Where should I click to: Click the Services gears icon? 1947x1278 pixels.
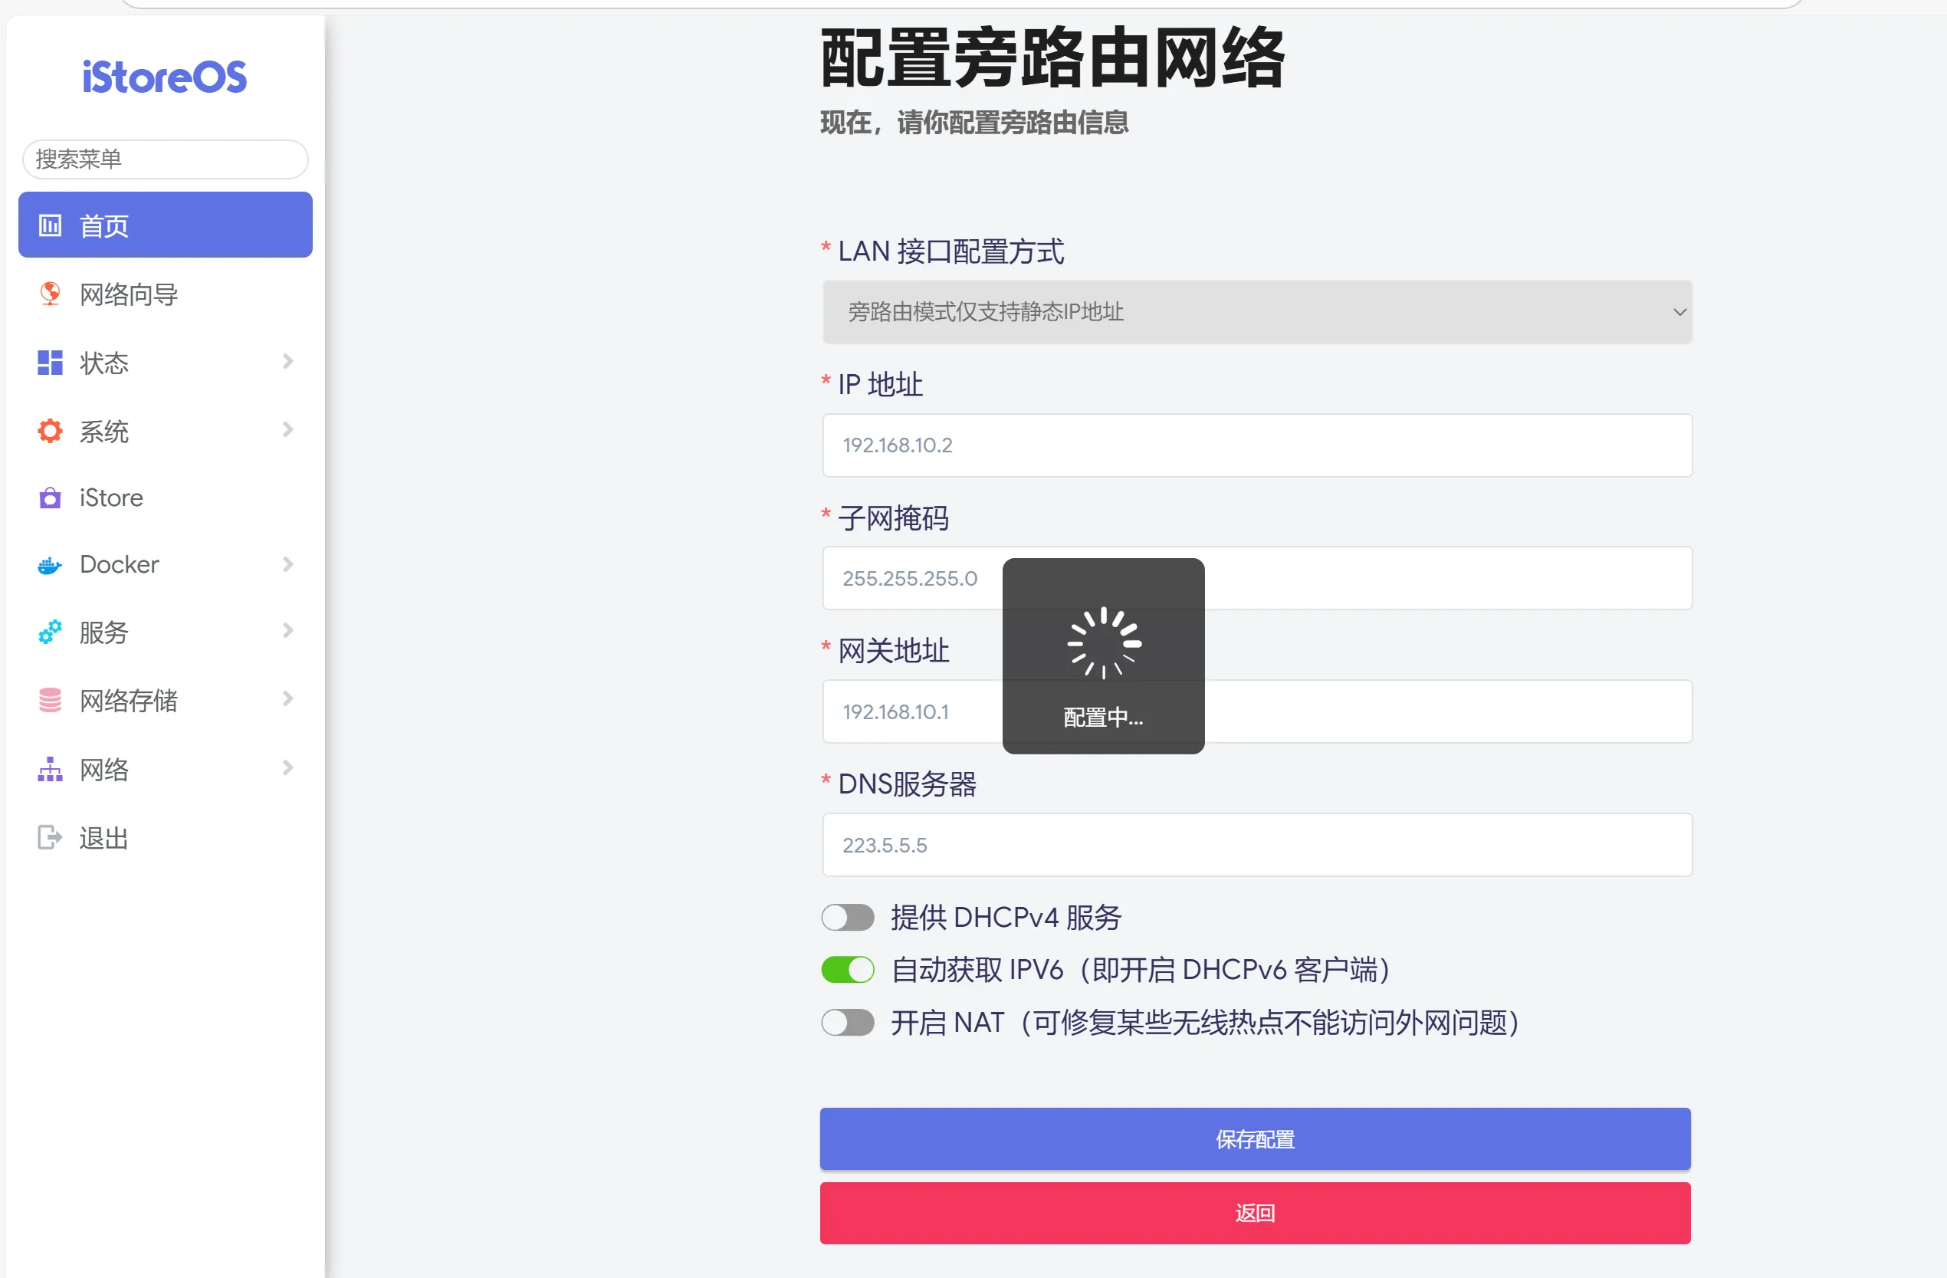click(50, 632)
